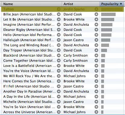The image size is (125, 115).
Task: Select song Hallelujah (American Idol Perf...
Action: coord(29,40)
